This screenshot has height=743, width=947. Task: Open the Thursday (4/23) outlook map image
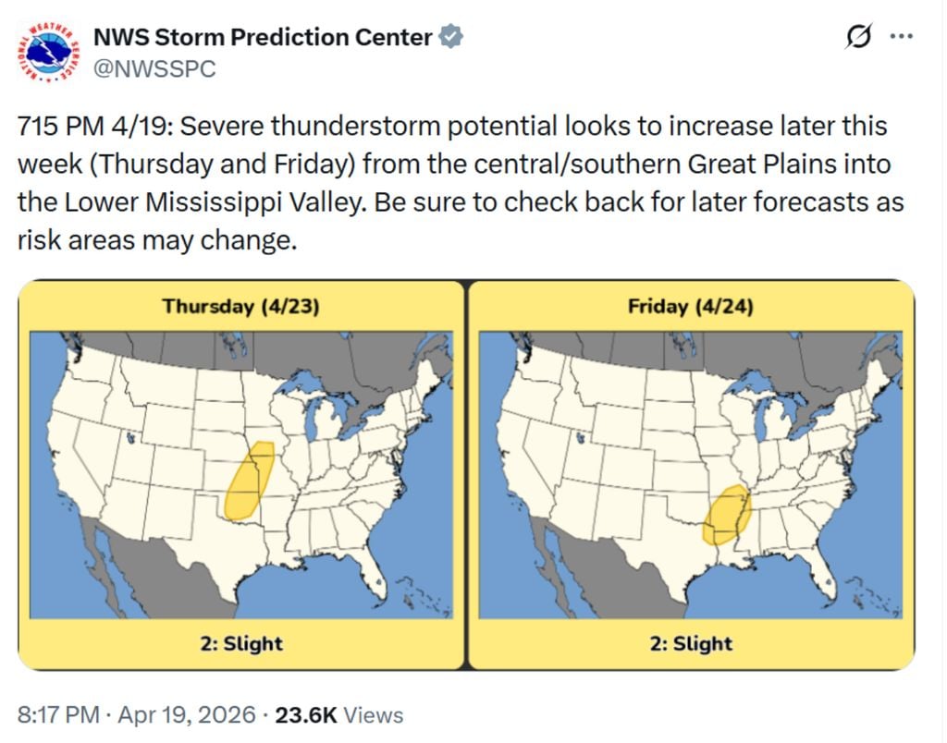coord(240,475)
